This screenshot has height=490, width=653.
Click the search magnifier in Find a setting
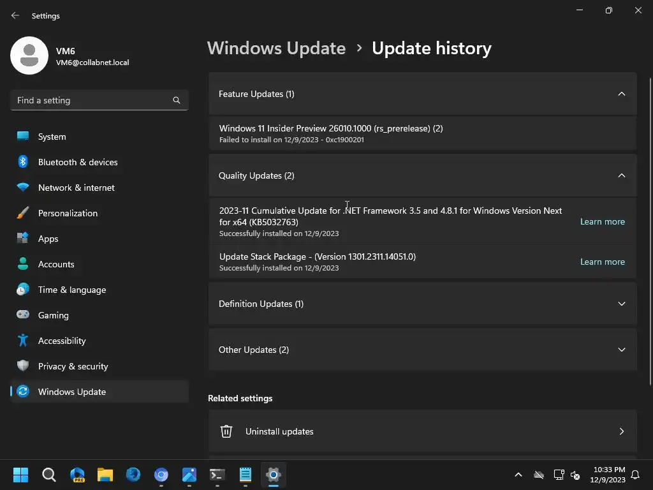pyautogui.click(x=177, y=100)
